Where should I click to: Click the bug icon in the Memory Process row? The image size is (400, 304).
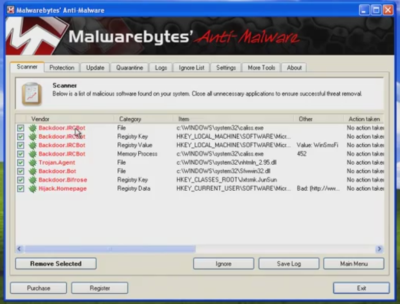pyautogui.click(x=33, y=154)
